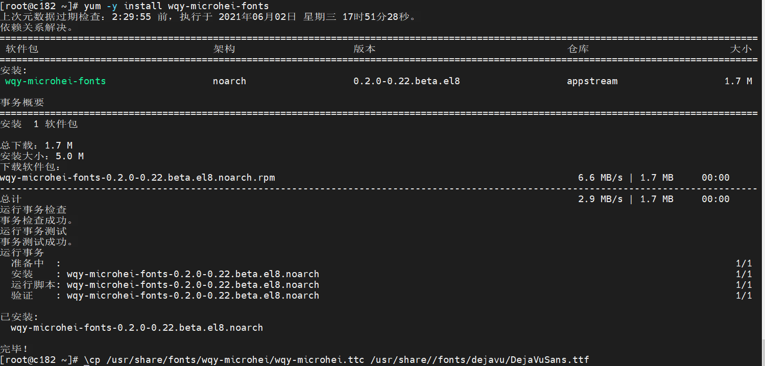
Task: Click the 运行脚本 transaction step label
Action: pos(33,285)
